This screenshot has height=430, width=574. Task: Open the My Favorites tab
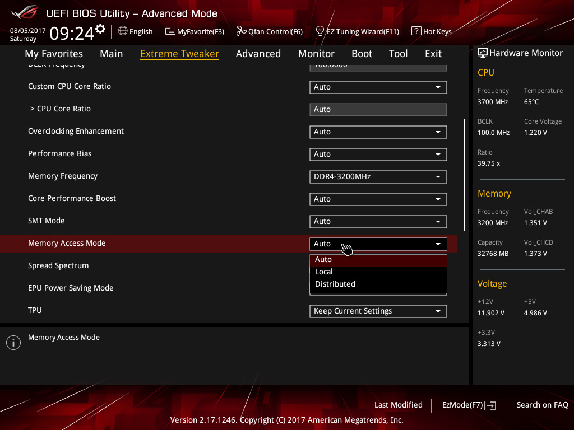[x=54, y=54]
